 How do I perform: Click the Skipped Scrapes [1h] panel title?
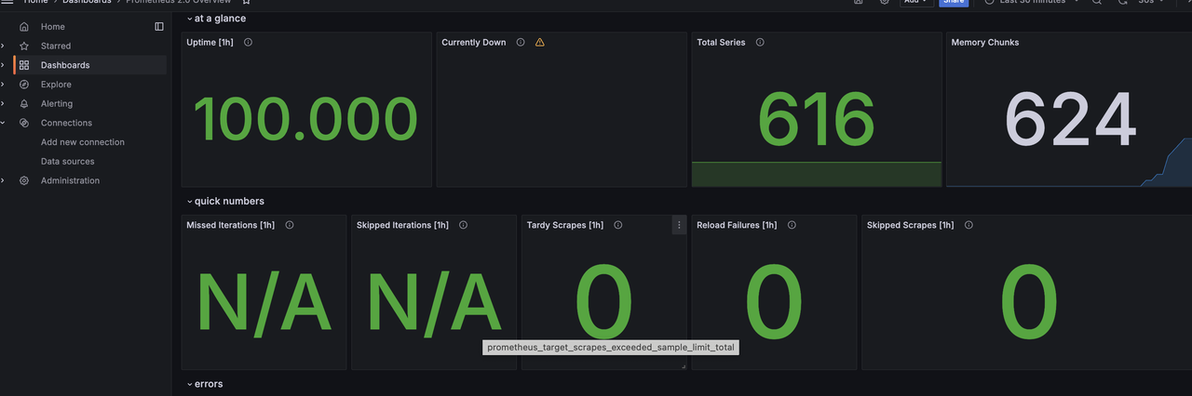coord(911,225)
